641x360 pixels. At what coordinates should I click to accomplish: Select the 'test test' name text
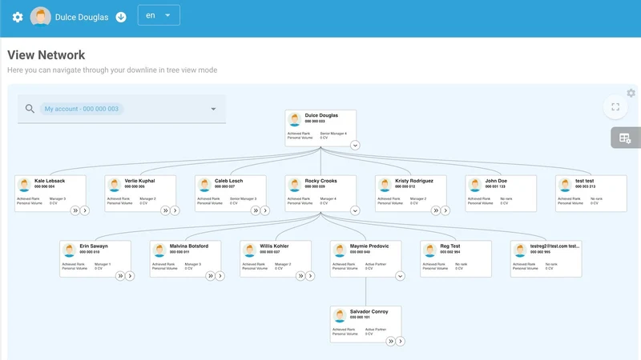(585, 181)
